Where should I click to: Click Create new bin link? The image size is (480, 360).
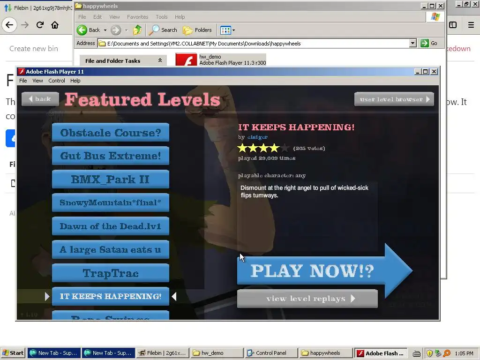pos(34,48)
